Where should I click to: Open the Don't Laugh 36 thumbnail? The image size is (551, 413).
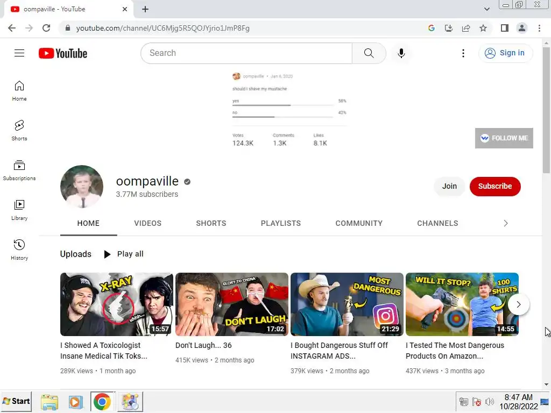[231, 304]
